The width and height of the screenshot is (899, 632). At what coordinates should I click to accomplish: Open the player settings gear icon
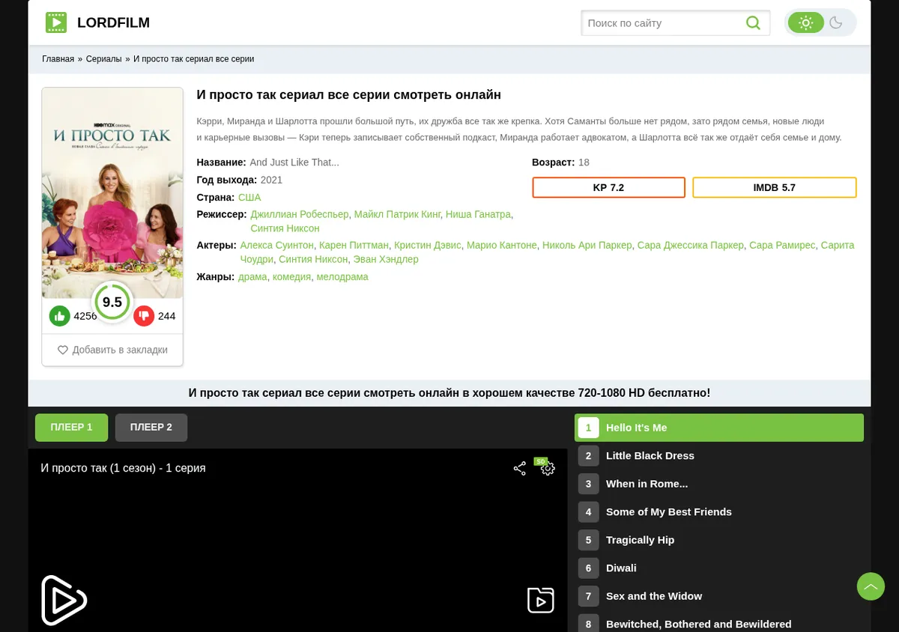[x=548, y=469]
